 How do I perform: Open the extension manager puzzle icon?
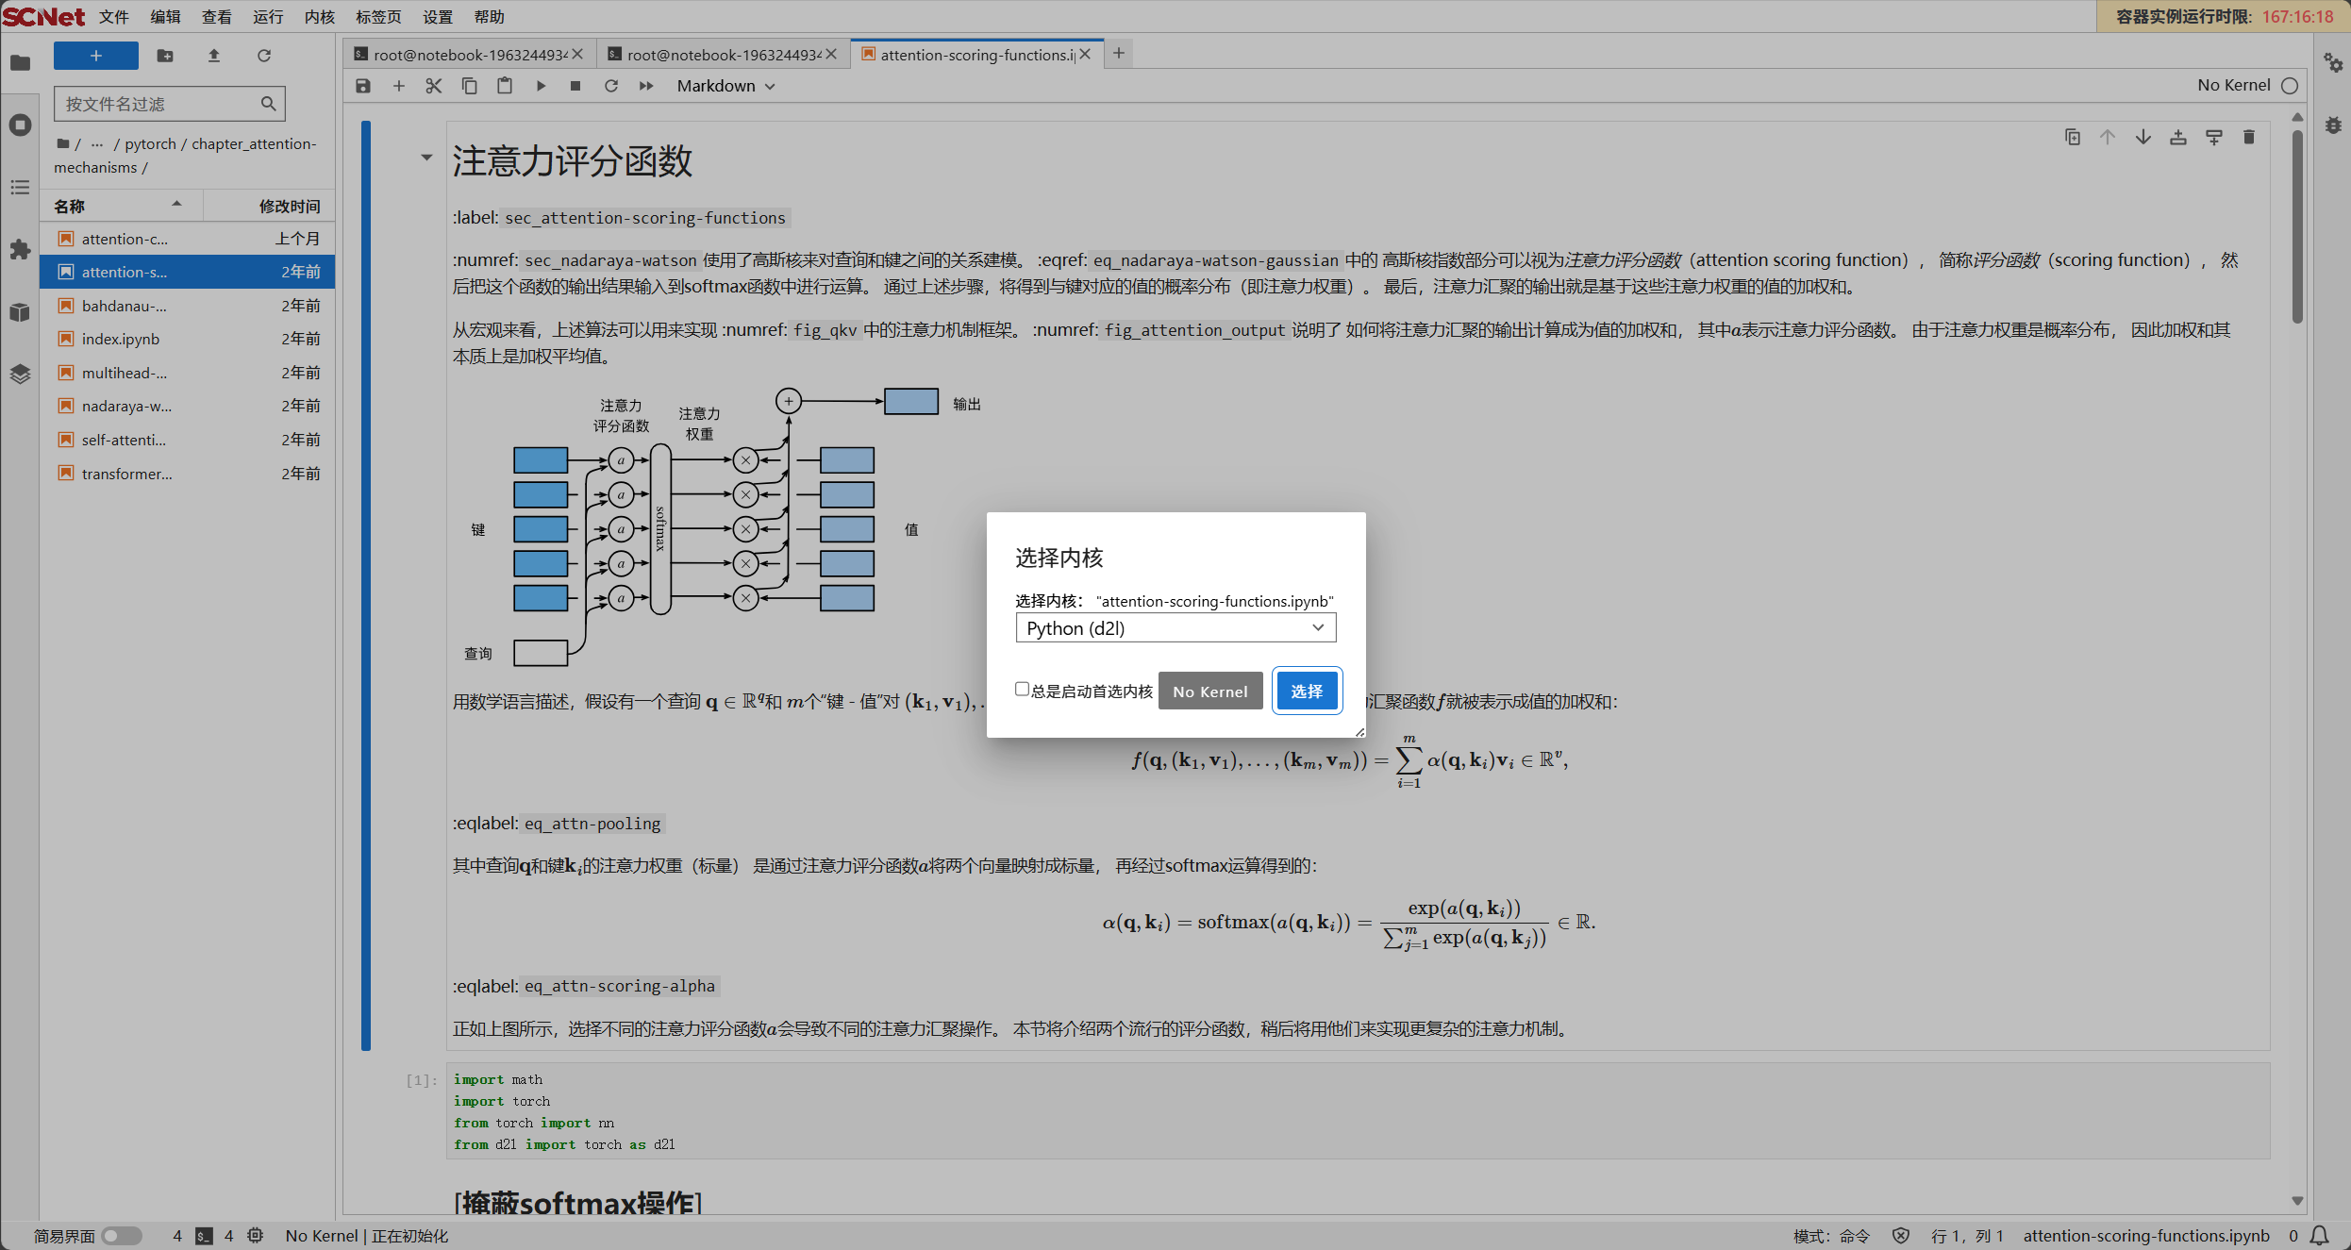click(x=20, y=250)
